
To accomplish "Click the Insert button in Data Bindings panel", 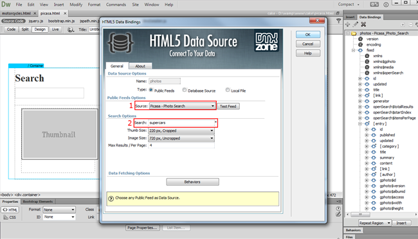I will 401,223.
